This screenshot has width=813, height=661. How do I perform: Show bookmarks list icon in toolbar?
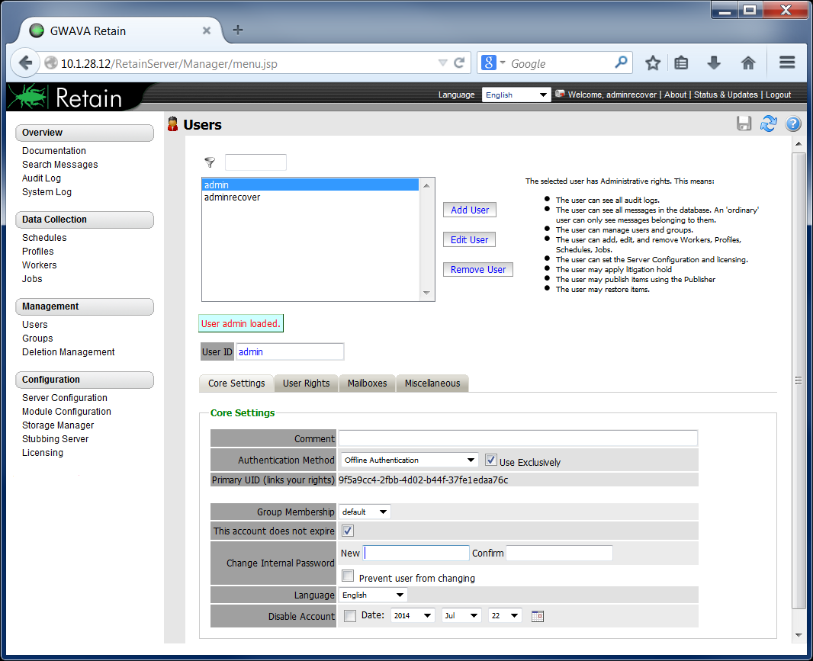[681, 63]
